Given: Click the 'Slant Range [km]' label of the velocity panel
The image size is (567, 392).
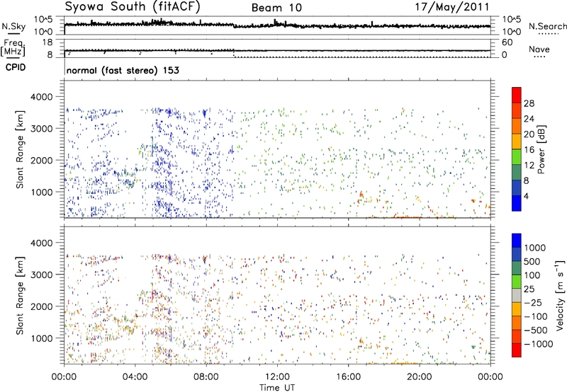Looking at the screenshot, I should [x=20, y=295].
